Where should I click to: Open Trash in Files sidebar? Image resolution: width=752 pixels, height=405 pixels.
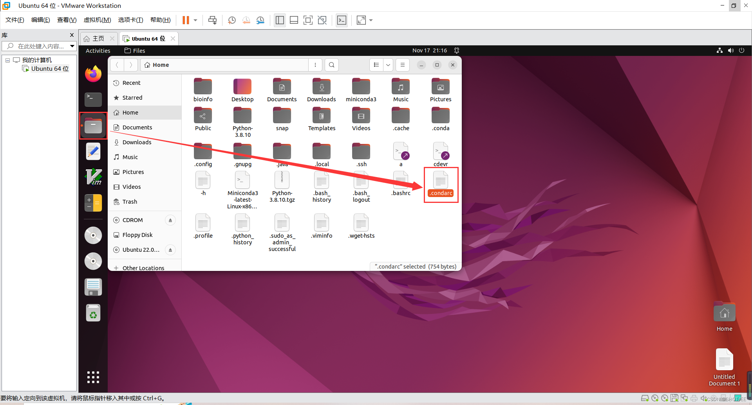pyautogui.click(x=145, y=202)
